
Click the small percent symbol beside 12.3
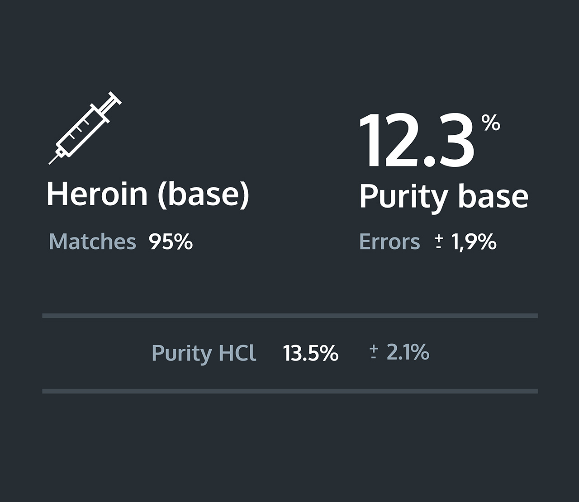pos(491,123)
